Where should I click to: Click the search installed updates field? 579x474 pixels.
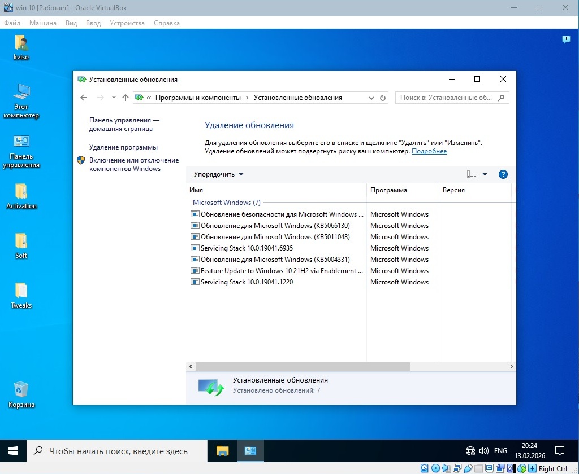(x=447, y=98)
